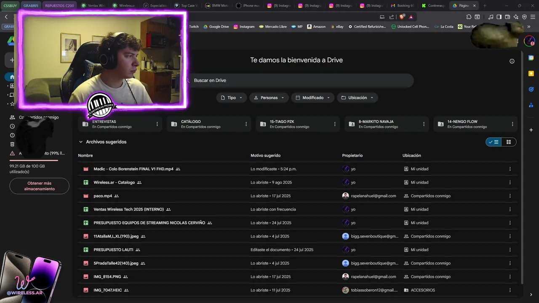
Task: Toggle browser sidebar panel icon
Action: [499, 17]
